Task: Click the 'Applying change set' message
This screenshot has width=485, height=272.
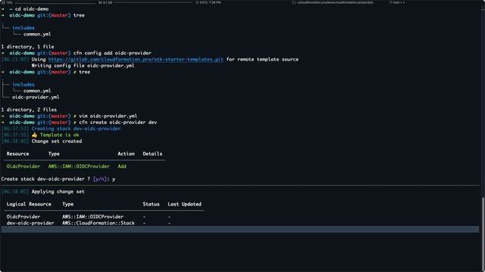Action: [x=58, y=191]
